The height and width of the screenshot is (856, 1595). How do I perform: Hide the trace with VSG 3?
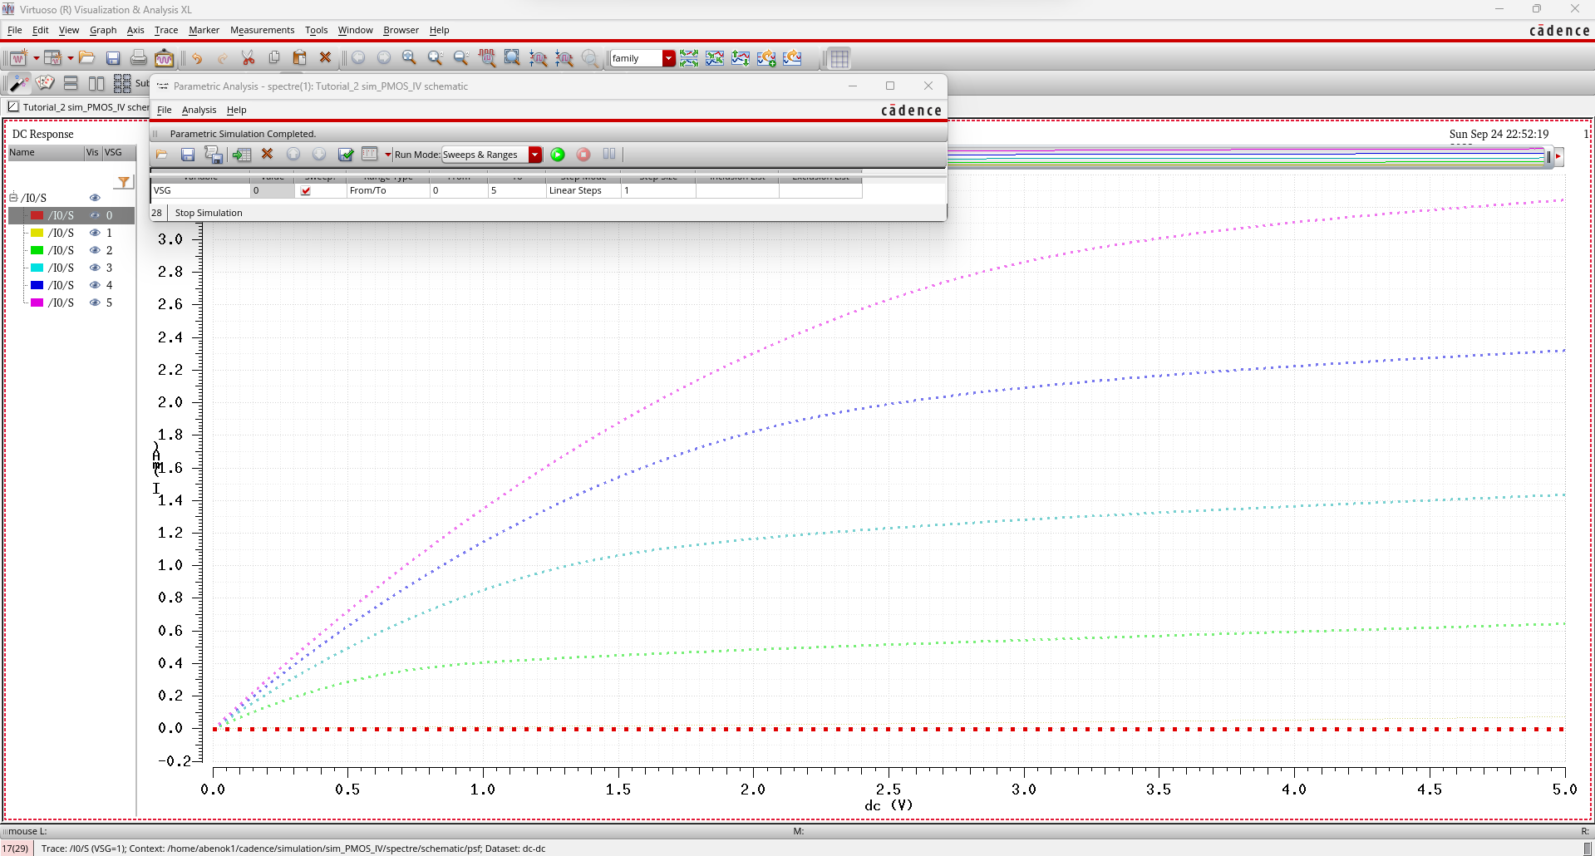tap(95, 268)
